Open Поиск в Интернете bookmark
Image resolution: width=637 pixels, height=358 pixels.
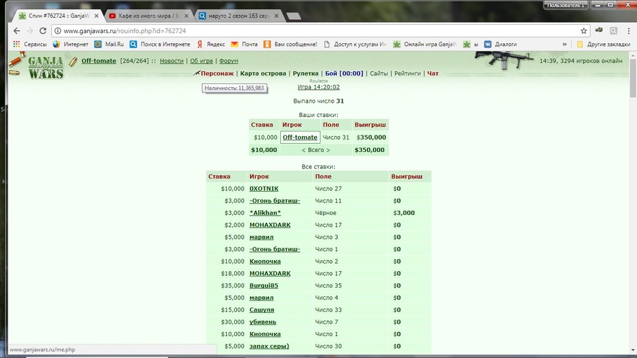(160, 44)
